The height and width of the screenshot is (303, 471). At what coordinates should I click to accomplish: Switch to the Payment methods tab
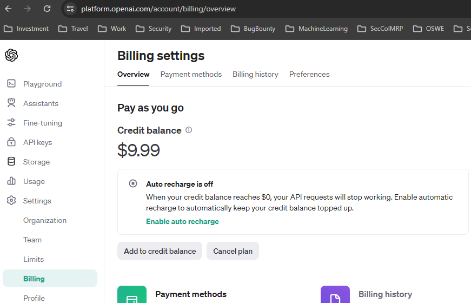[191, 74]
